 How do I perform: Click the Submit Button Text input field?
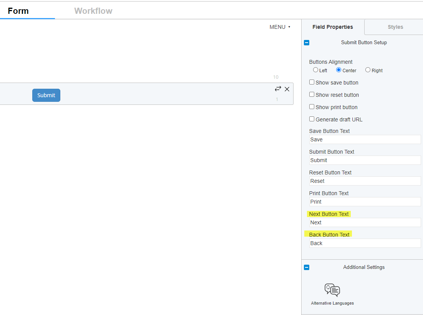coord(365,160)
